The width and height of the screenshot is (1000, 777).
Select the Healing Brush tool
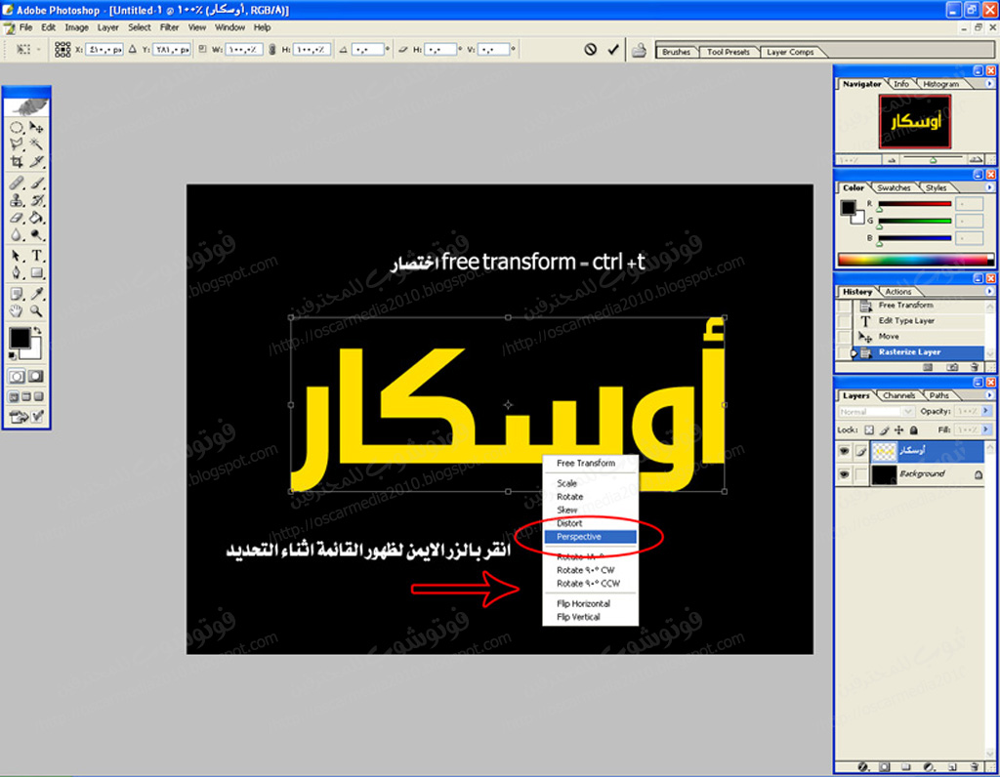tap(17, 183)
